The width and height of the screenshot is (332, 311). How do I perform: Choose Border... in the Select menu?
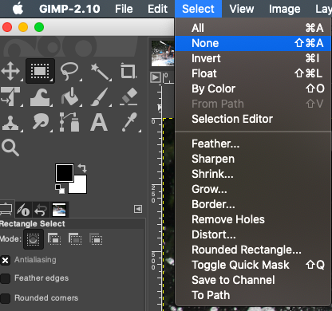point(253,204)
